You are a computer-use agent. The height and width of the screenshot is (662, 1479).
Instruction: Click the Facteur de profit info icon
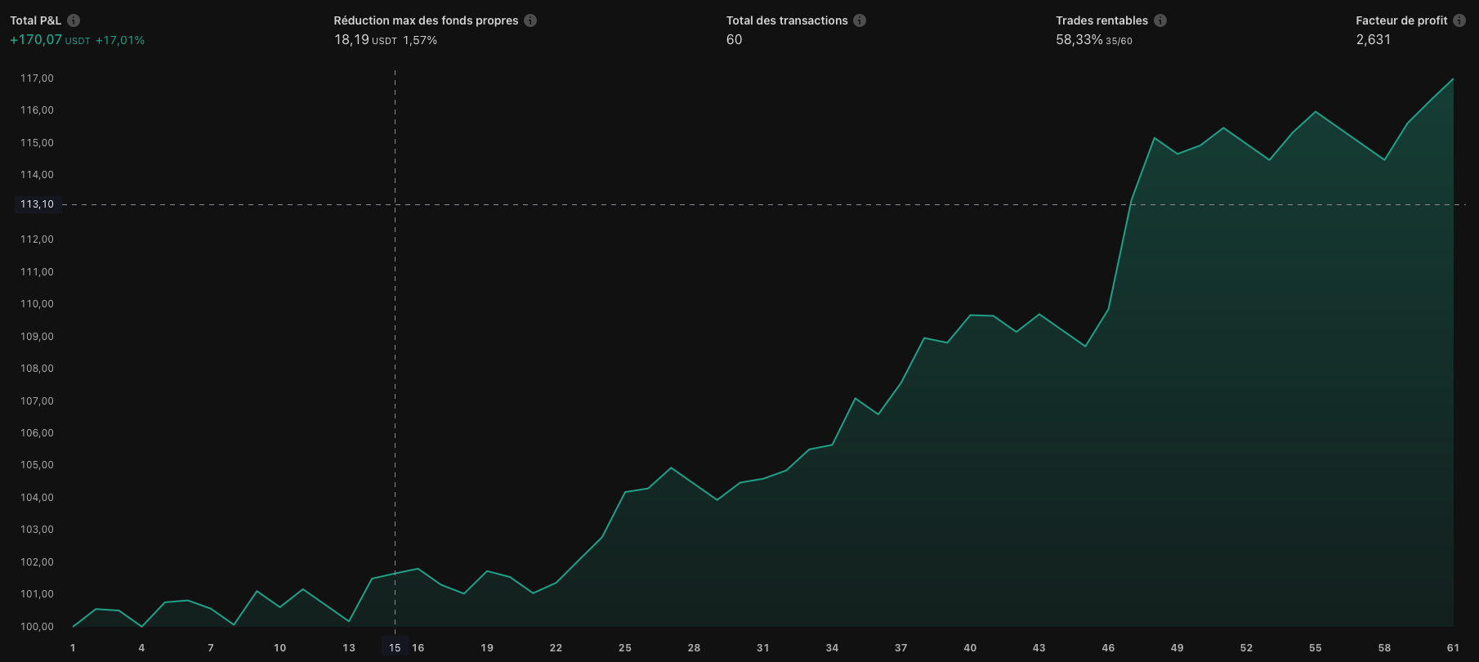[x=1459, y=20]
